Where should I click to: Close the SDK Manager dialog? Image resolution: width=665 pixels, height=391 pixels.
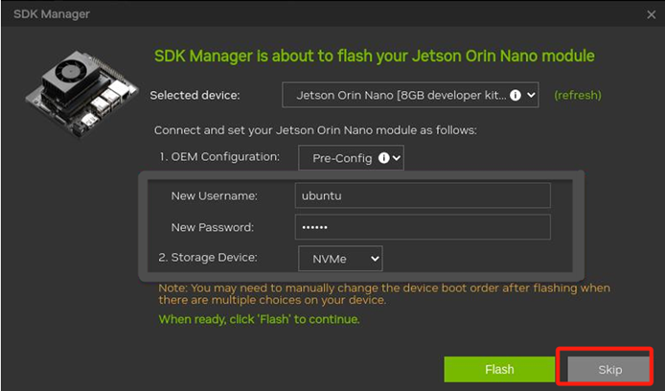click(x=652, y=14)
